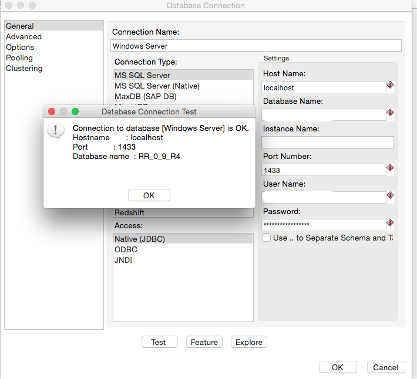Select Redshift connection type
The image size is (417, 379).
183,213
